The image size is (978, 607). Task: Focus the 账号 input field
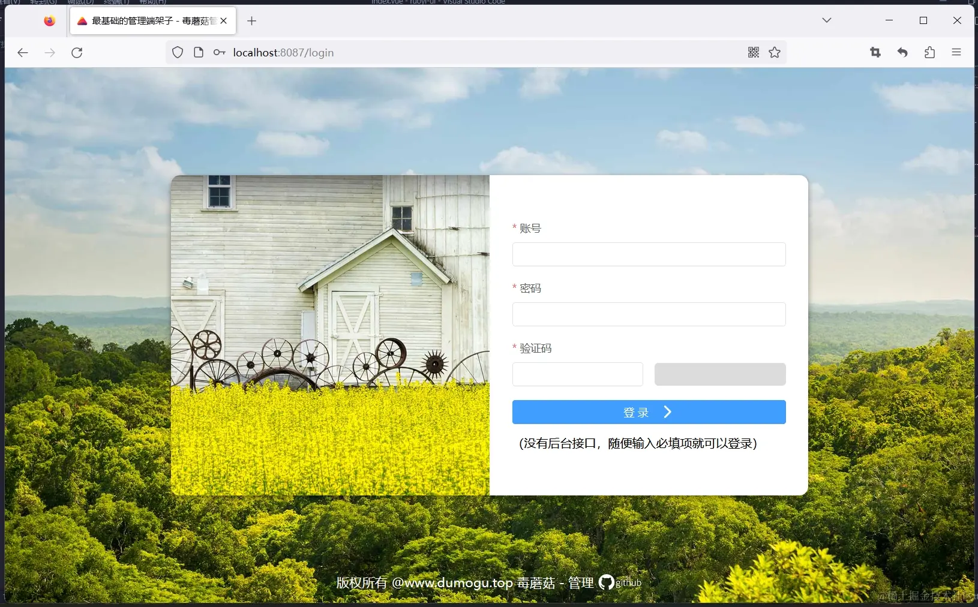click(x=649, y=254)
